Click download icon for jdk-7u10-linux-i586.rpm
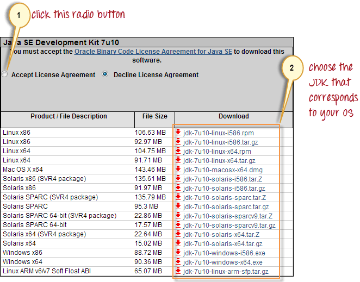The image size is (360, 282). click(178, 133)
